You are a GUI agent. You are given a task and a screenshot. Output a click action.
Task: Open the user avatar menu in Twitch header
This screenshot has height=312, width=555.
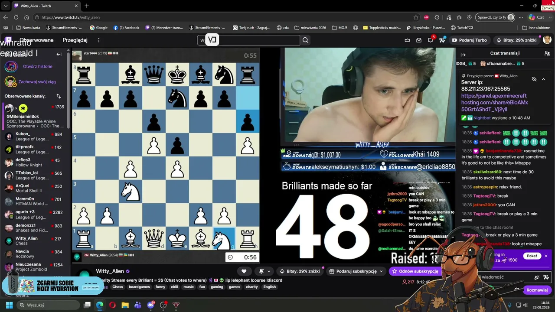[547, 40]
